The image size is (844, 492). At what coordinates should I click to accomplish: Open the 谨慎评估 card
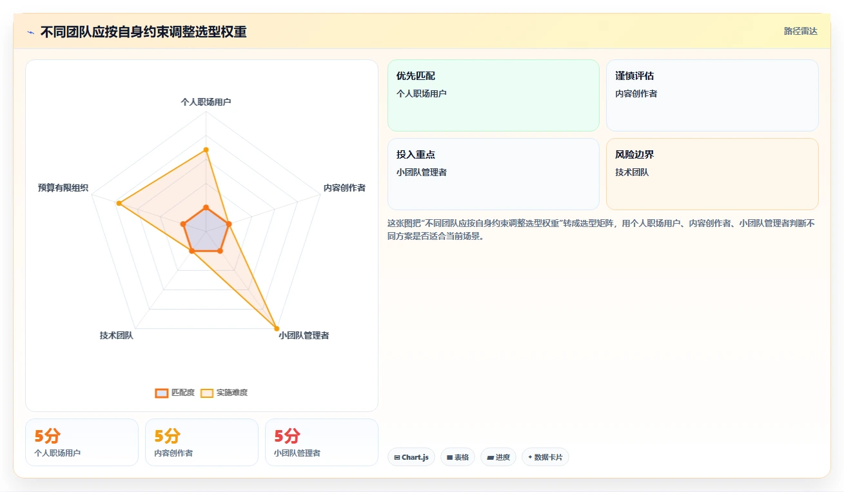[x=712, y=95]
